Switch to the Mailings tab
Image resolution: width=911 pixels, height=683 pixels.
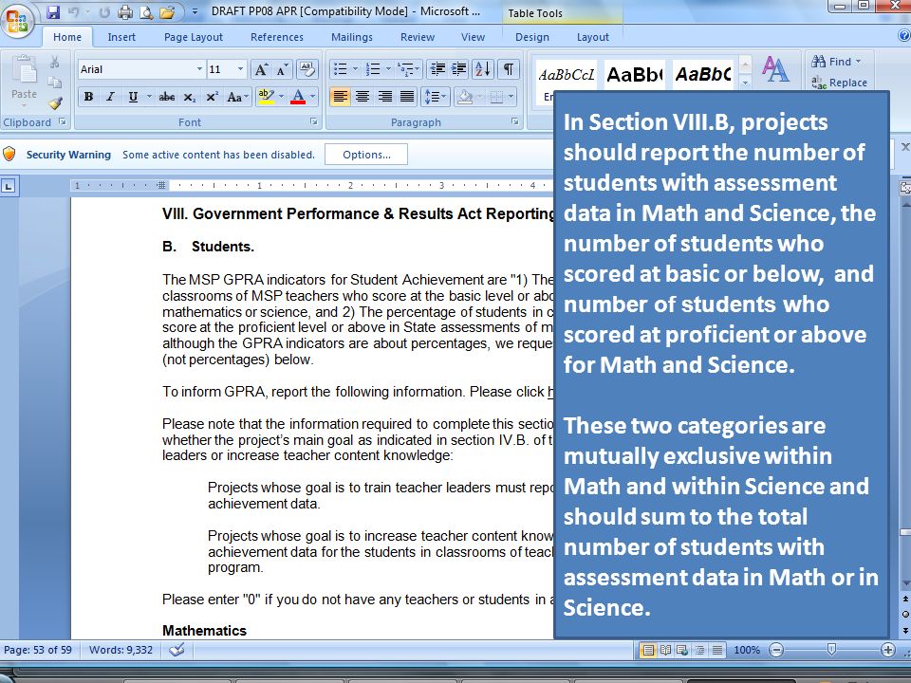tap(352, 37)
